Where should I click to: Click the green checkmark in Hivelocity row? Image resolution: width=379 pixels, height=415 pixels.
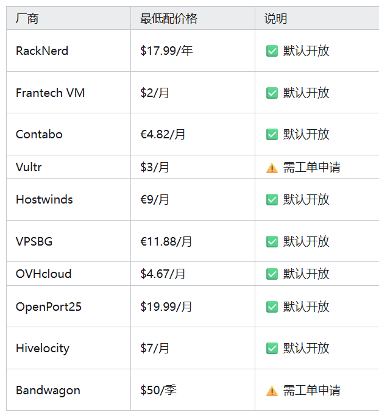coord(272,349)
